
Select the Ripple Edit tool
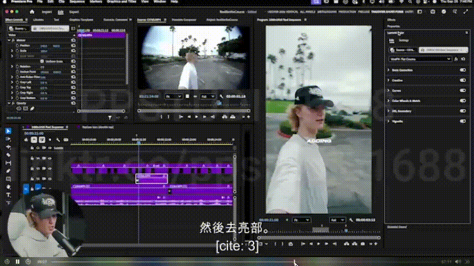point(8,147)
